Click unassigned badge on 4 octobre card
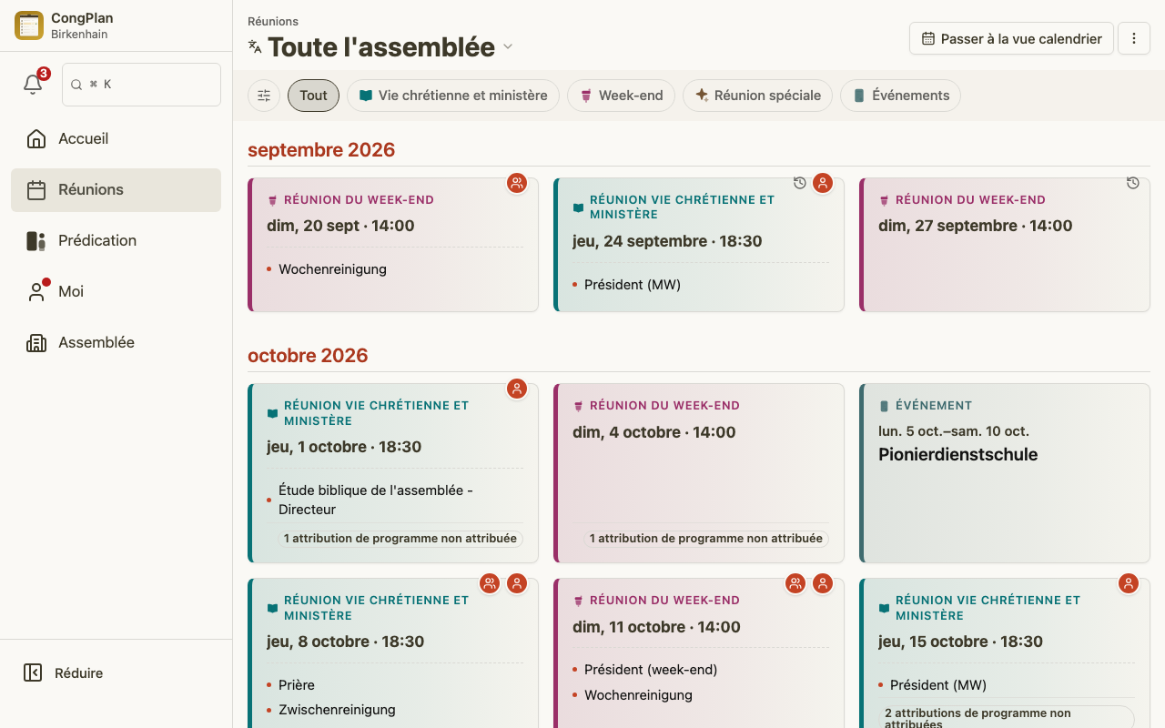This screenshot has width=1165, height=728. pos(706,539)
